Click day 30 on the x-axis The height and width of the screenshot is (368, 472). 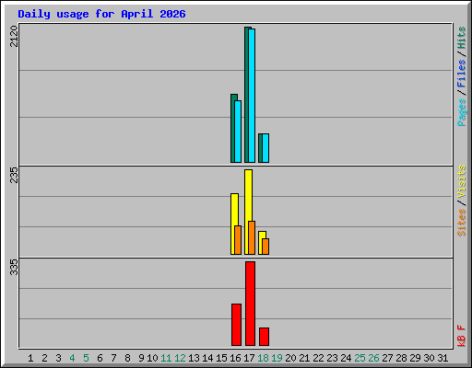[429, 358]
